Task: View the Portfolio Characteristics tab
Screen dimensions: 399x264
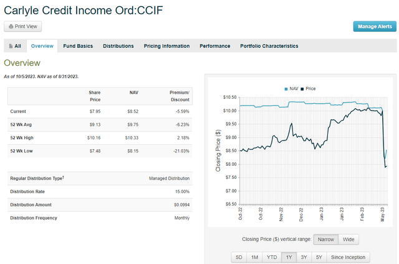Action: [269, 46]
